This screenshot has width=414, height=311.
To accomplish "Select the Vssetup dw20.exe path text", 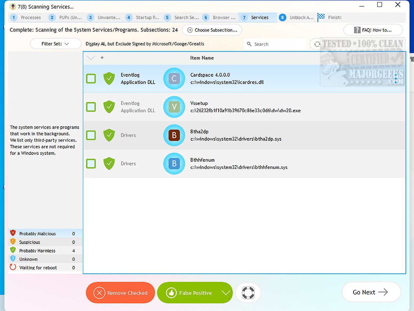I will pos(245,110).
